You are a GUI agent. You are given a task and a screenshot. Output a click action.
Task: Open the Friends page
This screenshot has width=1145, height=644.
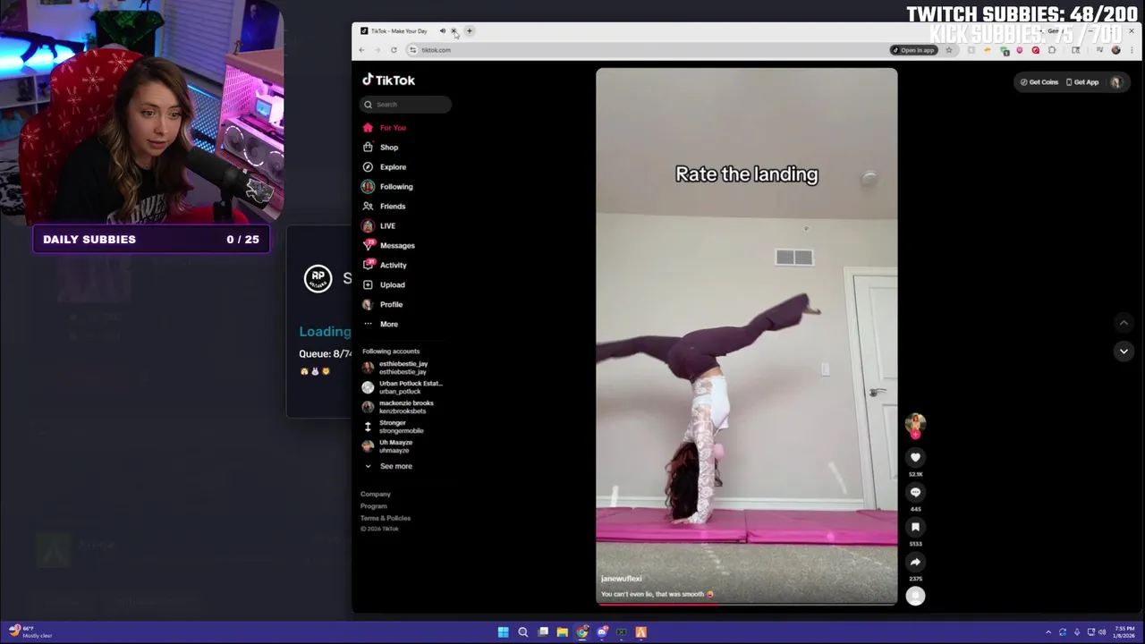coord(385,207)
